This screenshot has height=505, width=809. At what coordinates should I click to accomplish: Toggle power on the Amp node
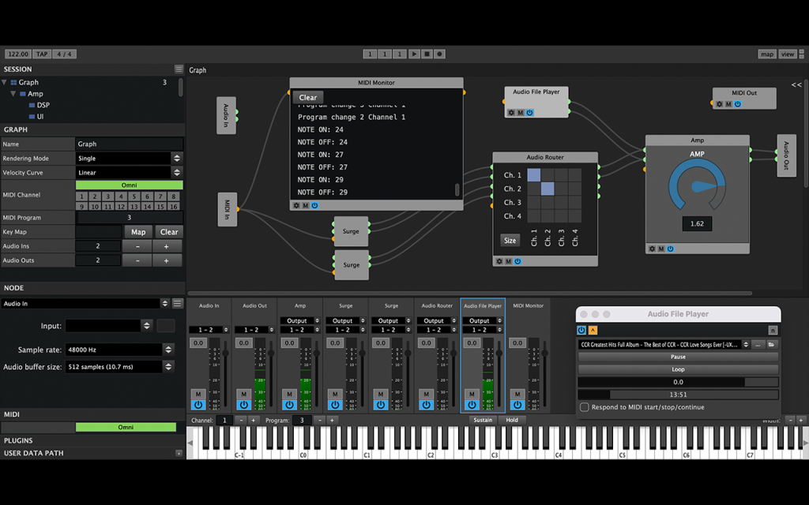tap(670, 249)
